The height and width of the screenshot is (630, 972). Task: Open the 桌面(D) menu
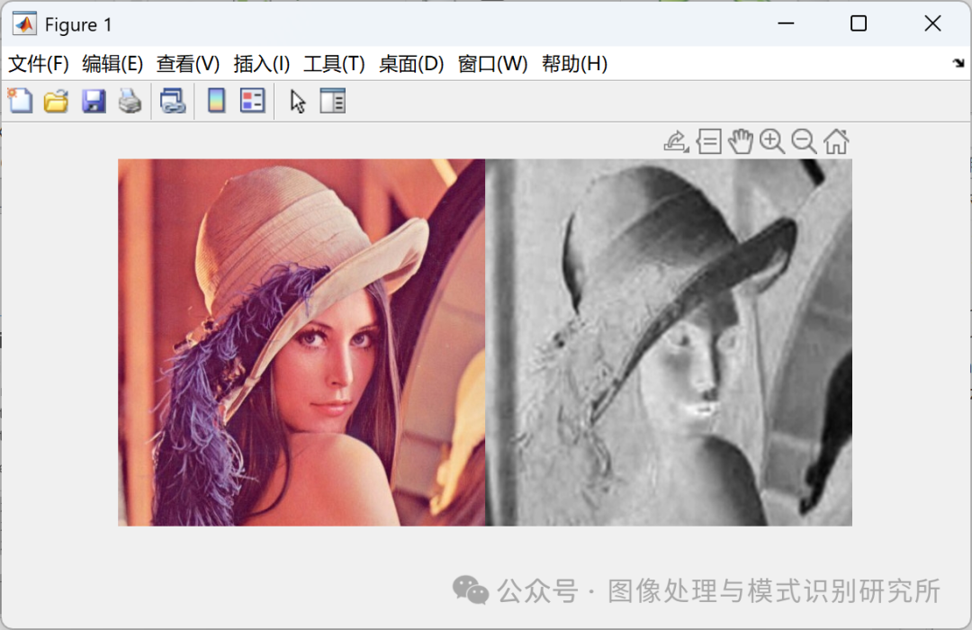tap(411, 63)
